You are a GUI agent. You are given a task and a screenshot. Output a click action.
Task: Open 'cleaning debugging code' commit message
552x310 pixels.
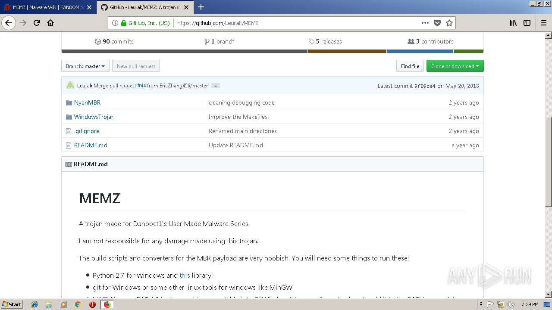241,102
